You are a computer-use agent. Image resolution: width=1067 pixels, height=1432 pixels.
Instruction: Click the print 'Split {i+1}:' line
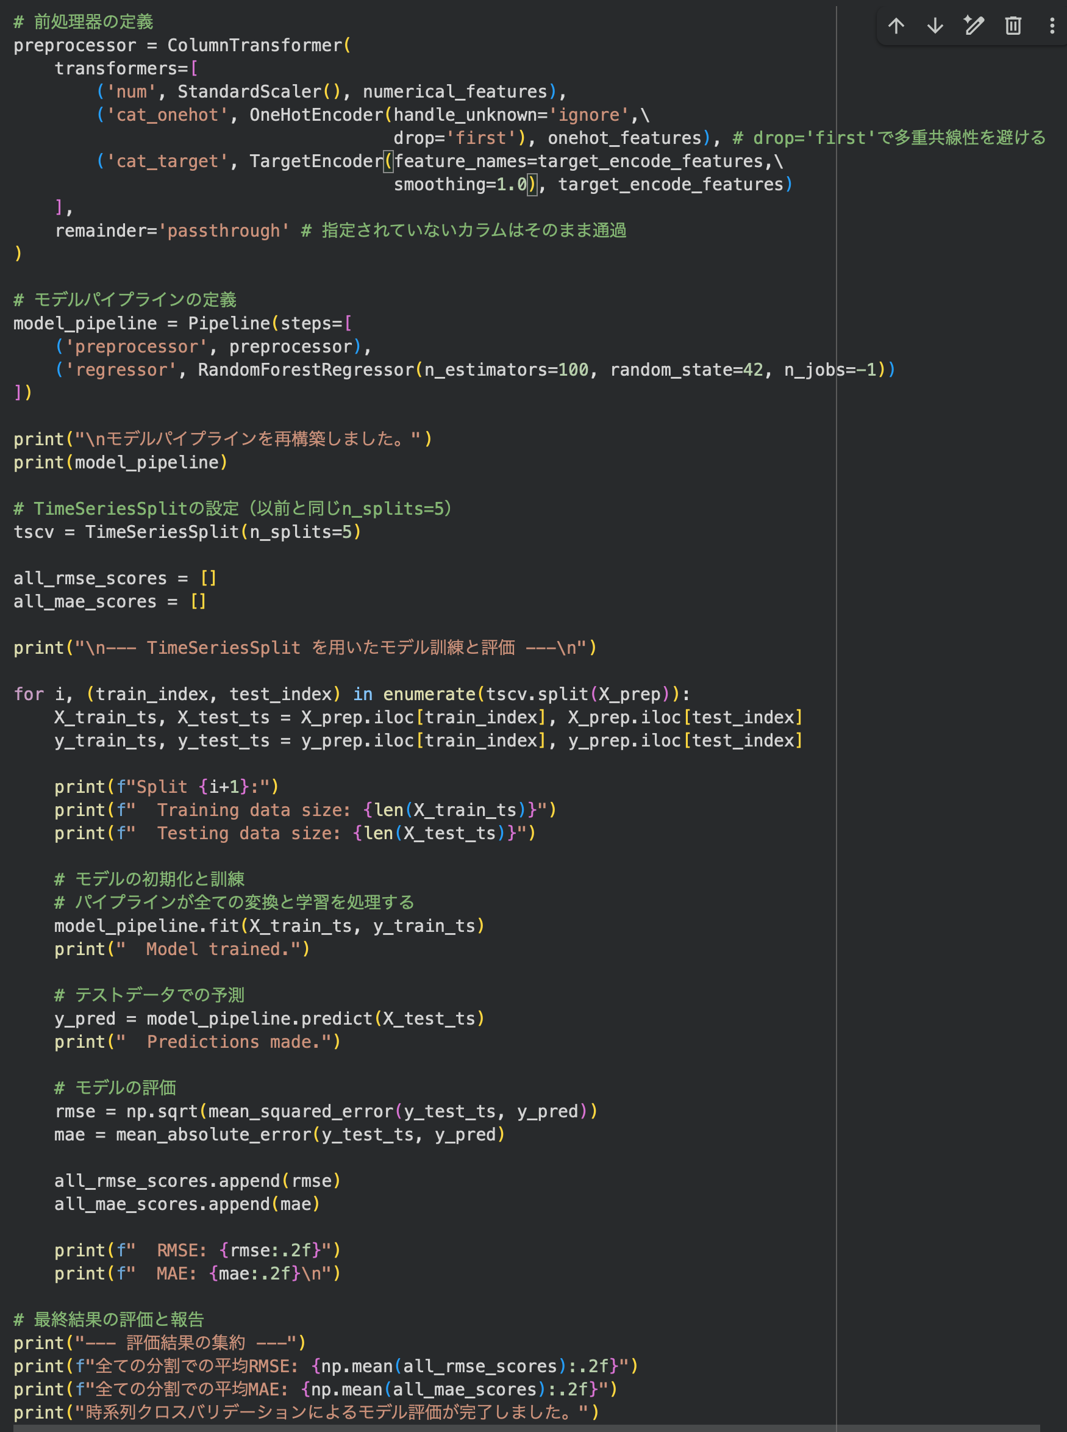pos(166,787)
